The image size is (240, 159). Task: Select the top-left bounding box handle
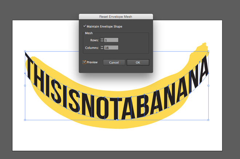click(25, 51)
